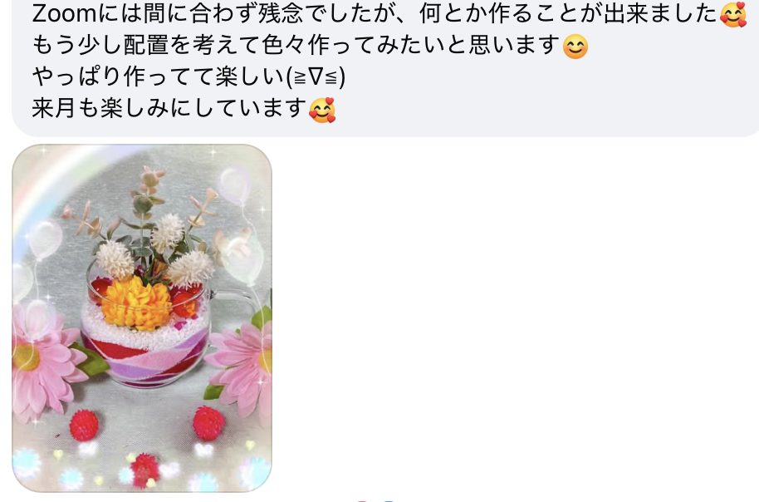Click the yellow flower in the photo

pos(136,303)
